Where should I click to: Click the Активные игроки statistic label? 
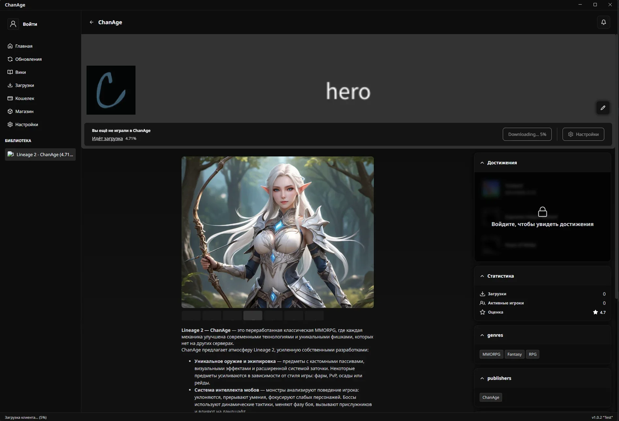click(506, 303)
